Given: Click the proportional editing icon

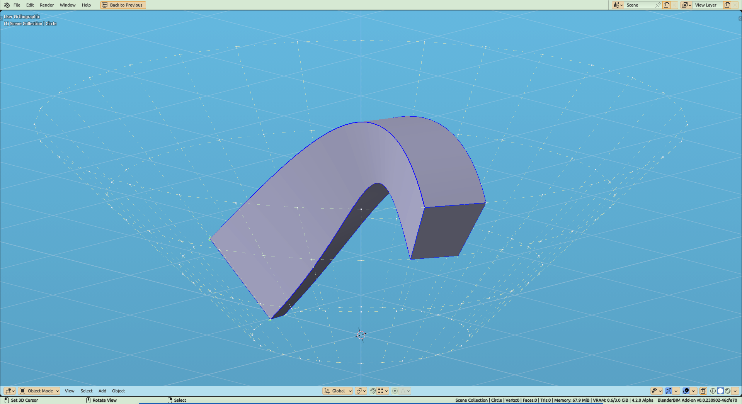Looking at the screenshot, I should click(x=395, y=391).
